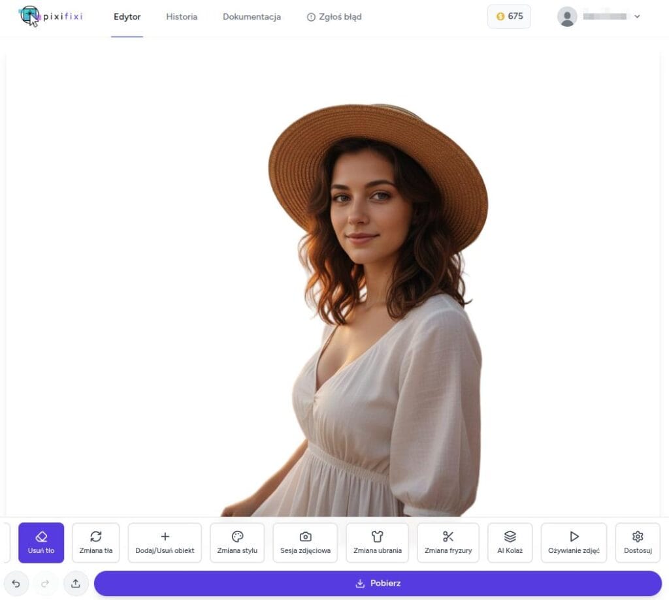Open the Dostosuj adjustment settings

point(637,543)
